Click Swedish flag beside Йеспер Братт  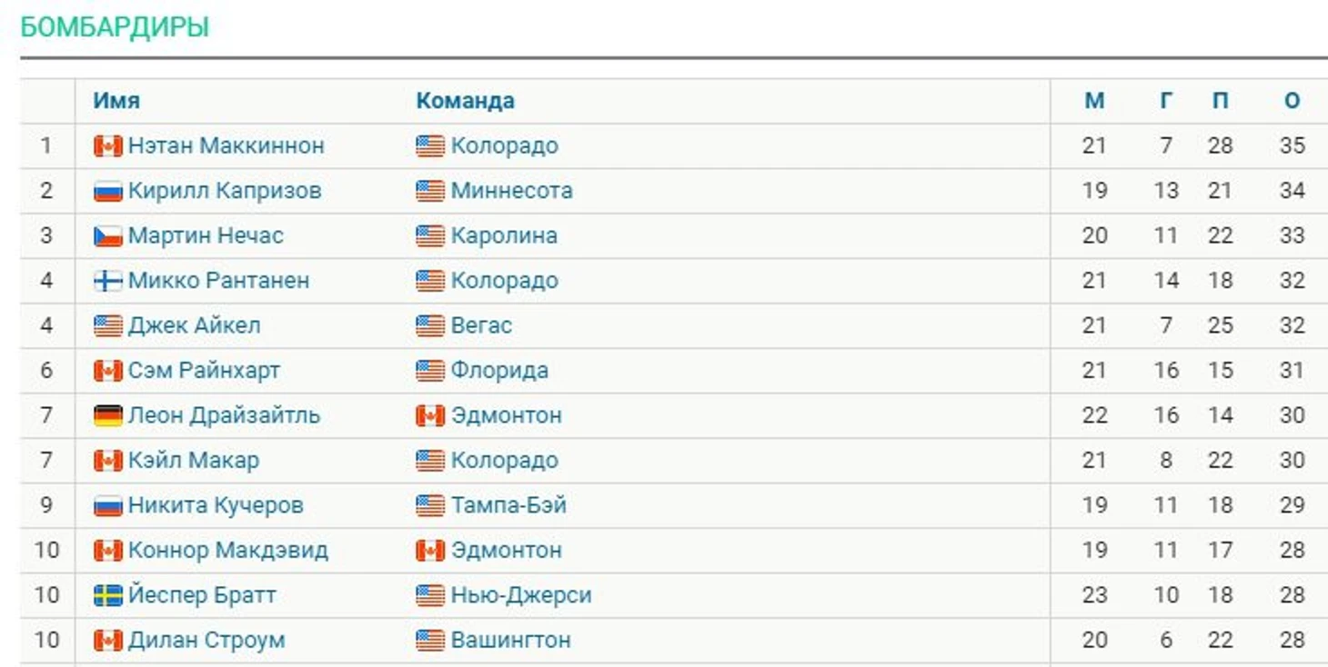tap(107, 596)
